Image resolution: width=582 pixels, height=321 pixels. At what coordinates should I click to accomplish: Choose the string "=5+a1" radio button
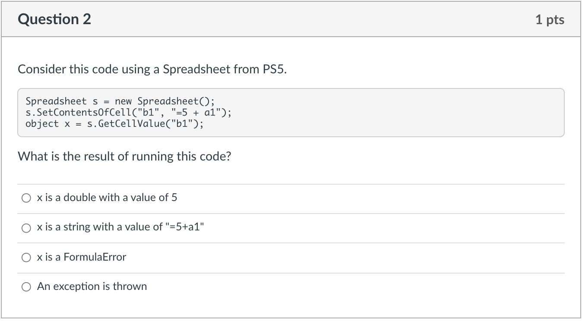(26, 228)
